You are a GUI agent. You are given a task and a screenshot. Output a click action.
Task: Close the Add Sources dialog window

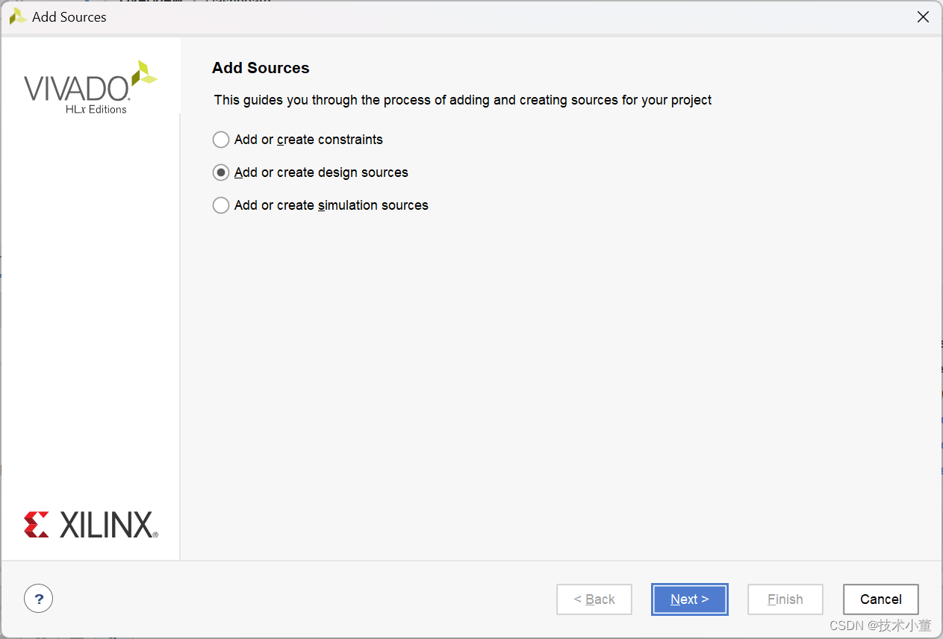(x=923, y=17)
